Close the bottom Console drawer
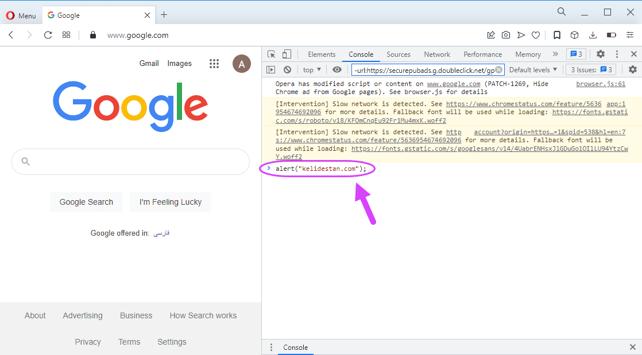642x355 pixels. click(x=633, y=347)
